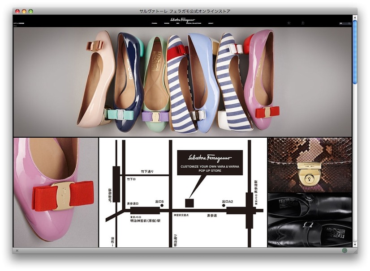
Task: Open the pink shoe with red bow tile
Action: [x=56, y=192]
